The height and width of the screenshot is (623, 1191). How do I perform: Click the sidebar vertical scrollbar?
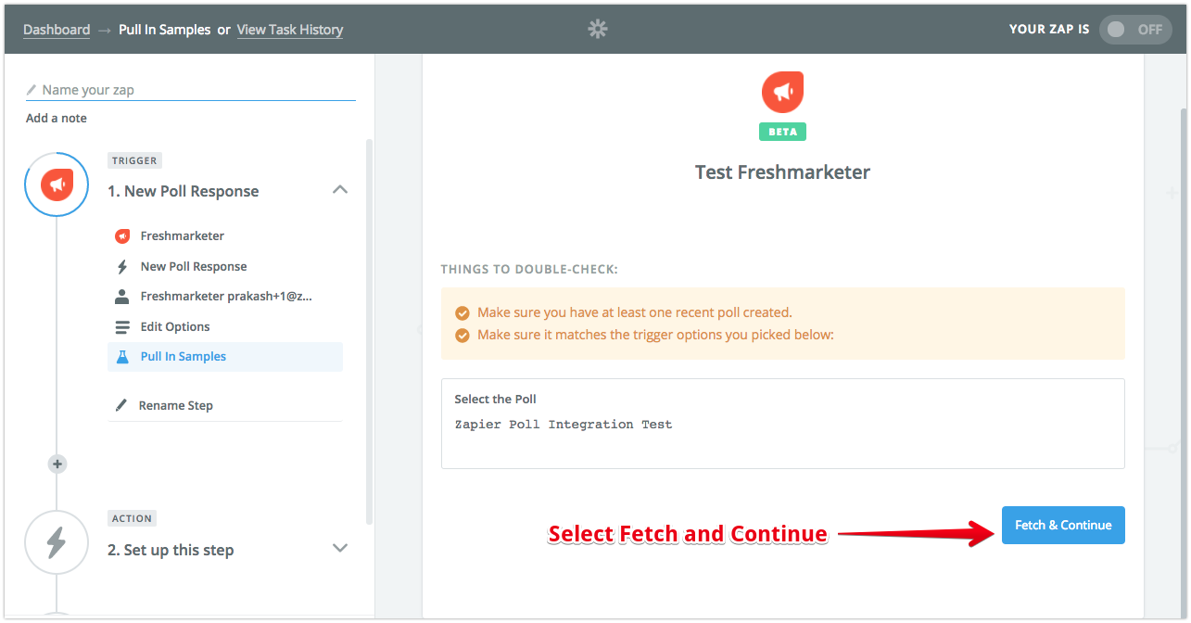point(370,332)
